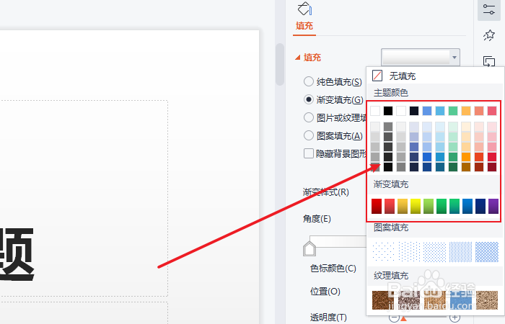
Task: Click the large title text on slide
Action: pos(16,255)
